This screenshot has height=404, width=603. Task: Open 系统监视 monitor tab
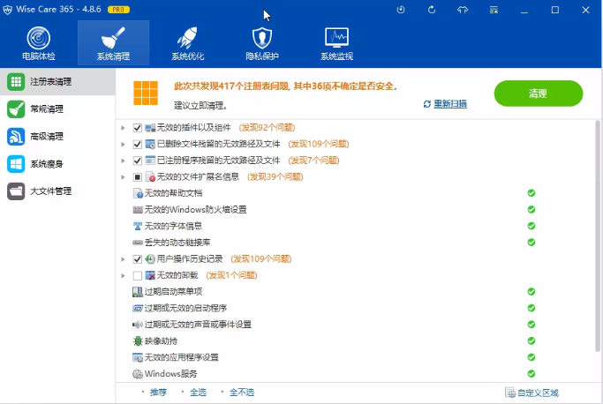336,43
